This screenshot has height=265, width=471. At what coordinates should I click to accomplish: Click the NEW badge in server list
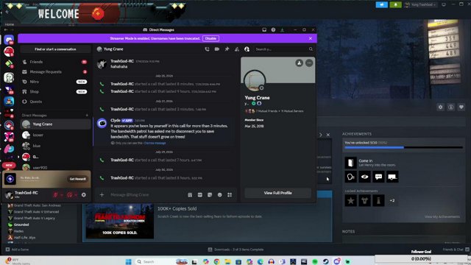tap(9, 165)
